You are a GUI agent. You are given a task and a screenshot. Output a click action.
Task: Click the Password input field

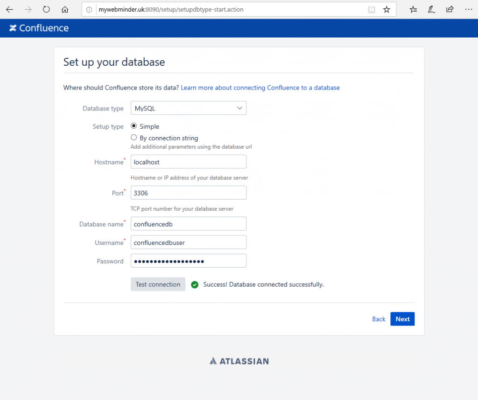[x=189, y=261]
